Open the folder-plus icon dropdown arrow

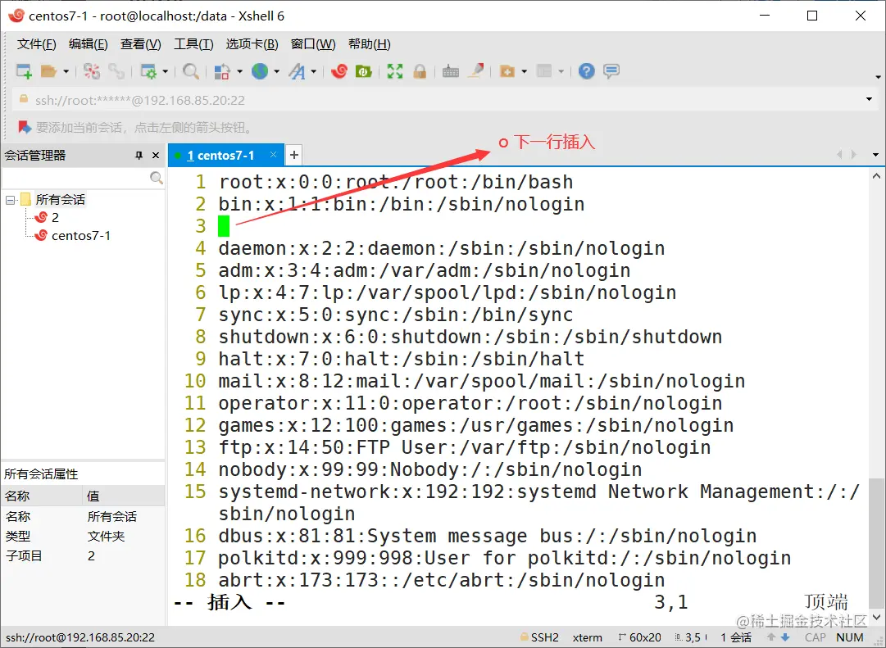click(524, 71)
